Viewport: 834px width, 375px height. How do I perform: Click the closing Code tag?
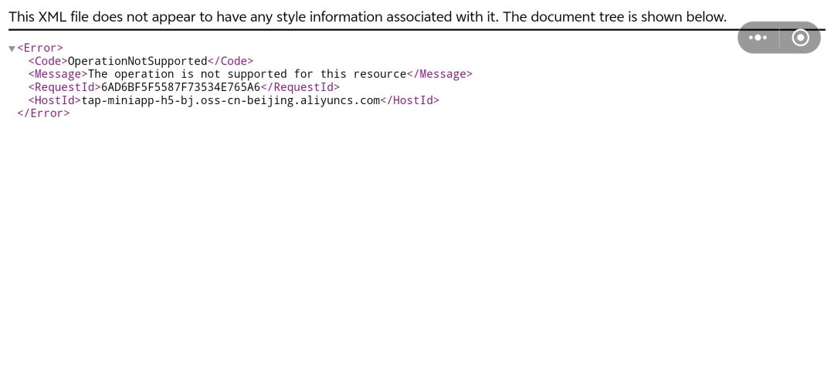230,61
